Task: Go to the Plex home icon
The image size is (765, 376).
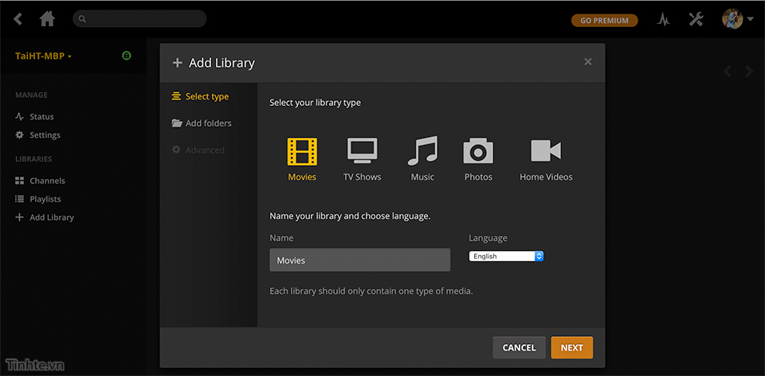Action: 48,19
